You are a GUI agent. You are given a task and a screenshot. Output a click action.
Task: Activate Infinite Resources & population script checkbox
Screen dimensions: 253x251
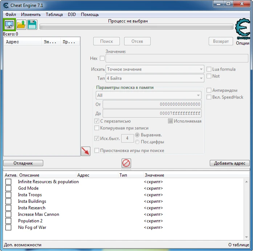coord(8,182)
